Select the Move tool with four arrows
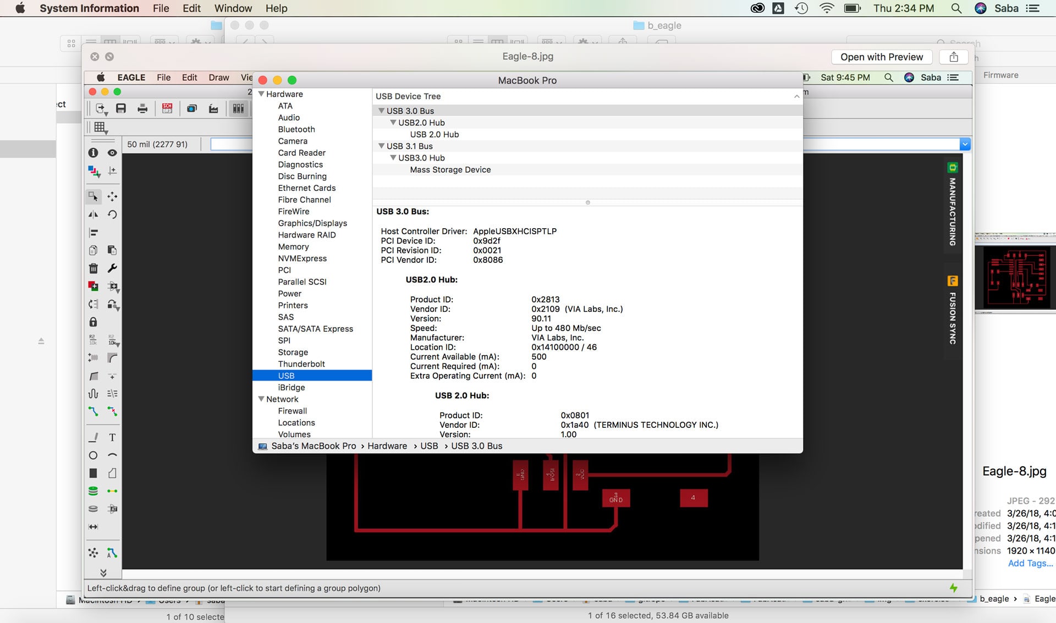Viewport: 1056px width, 623px height. [x=112, y=196]
